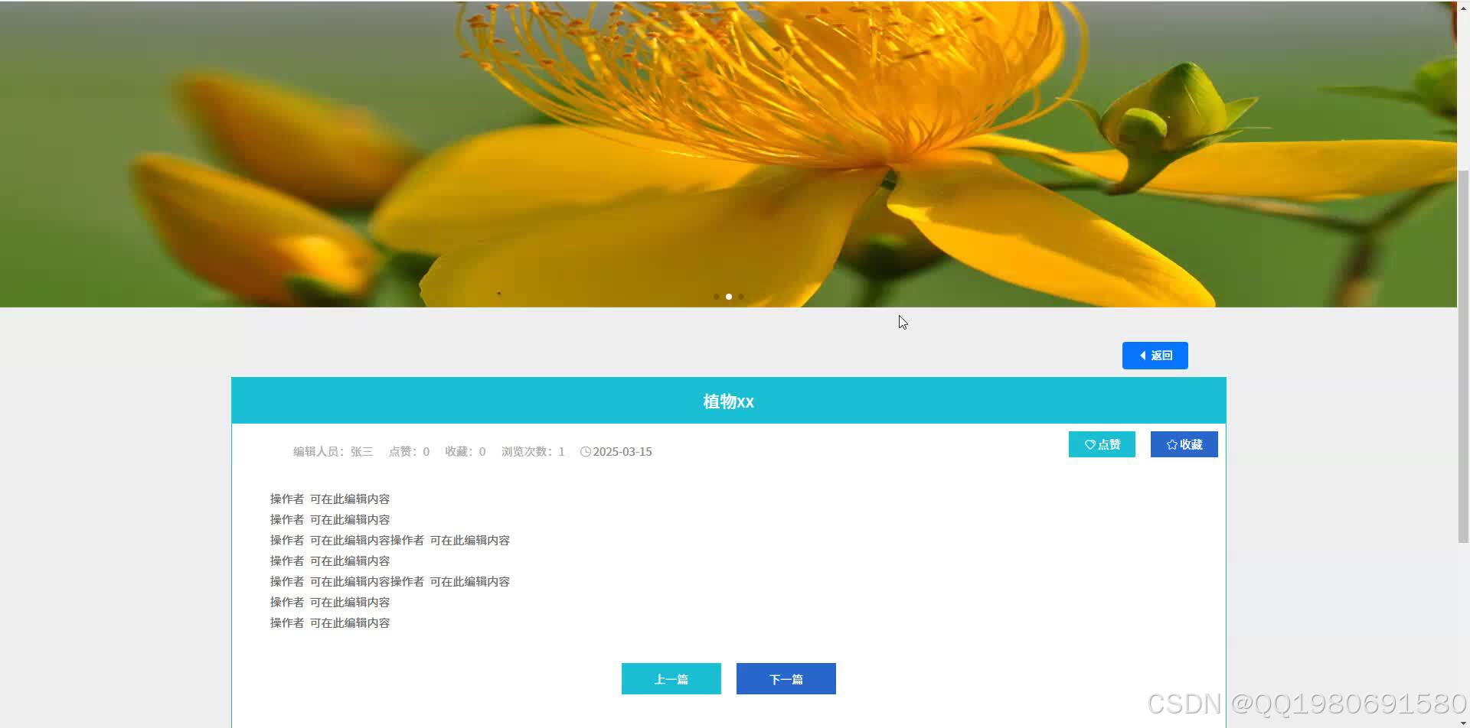
Task: Go to previous article via 上一篇 button
Action: pyautogui.click(x=671, y=678)
